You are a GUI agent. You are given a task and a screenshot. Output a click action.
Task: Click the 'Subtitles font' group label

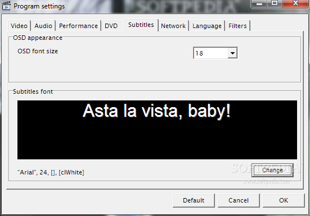(x=33, y=91)
